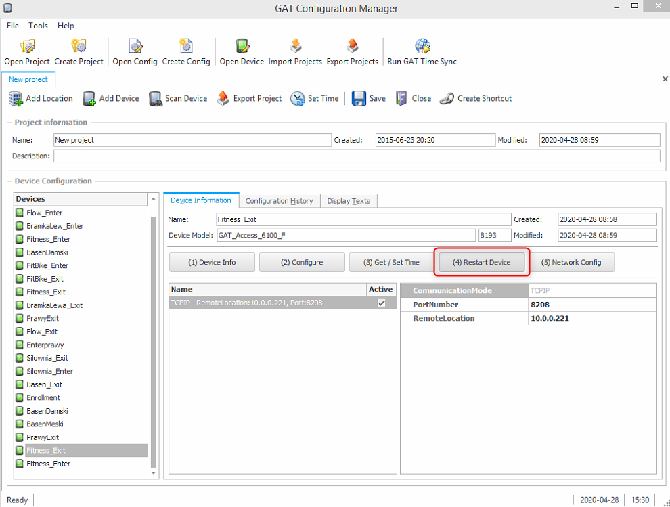Screen dimensions: 670x507
Task: Click the Create Shortcut icon
Action: pyautogui.click(x=446, y=99)
